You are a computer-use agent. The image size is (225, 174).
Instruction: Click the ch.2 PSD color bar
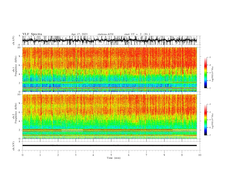pos(205,120)
